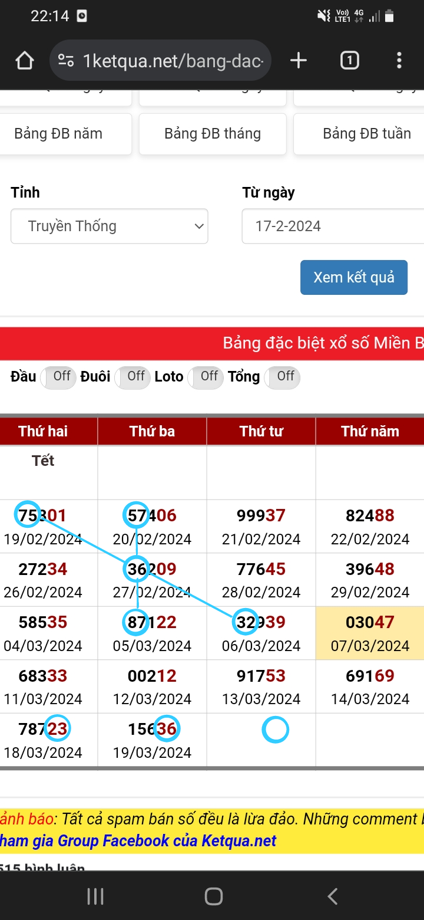Screen dimensions: 424x920
Task: Open the Từ ngày date field 17-2-2024
Action: [333, 226]
